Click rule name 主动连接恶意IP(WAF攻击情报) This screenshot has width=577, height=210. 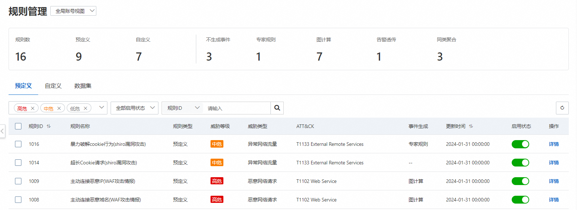103,181
